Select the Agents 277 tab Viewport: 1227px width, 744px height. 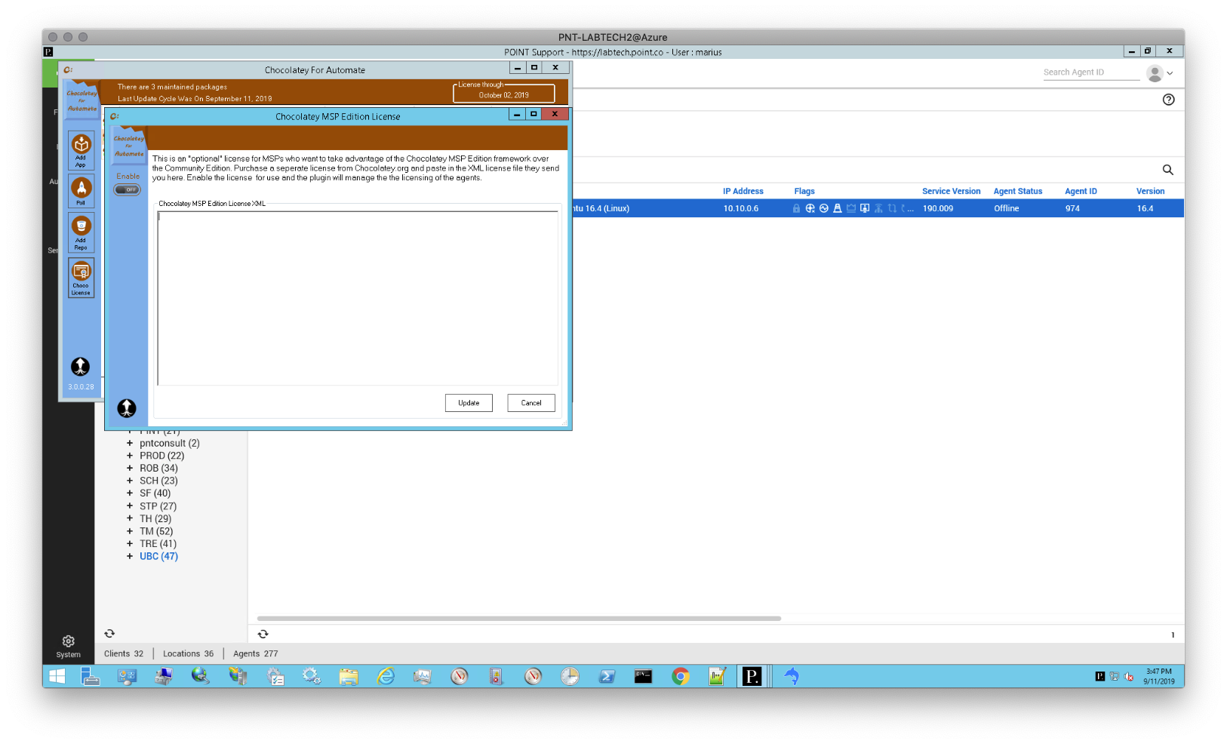point(255,653)
